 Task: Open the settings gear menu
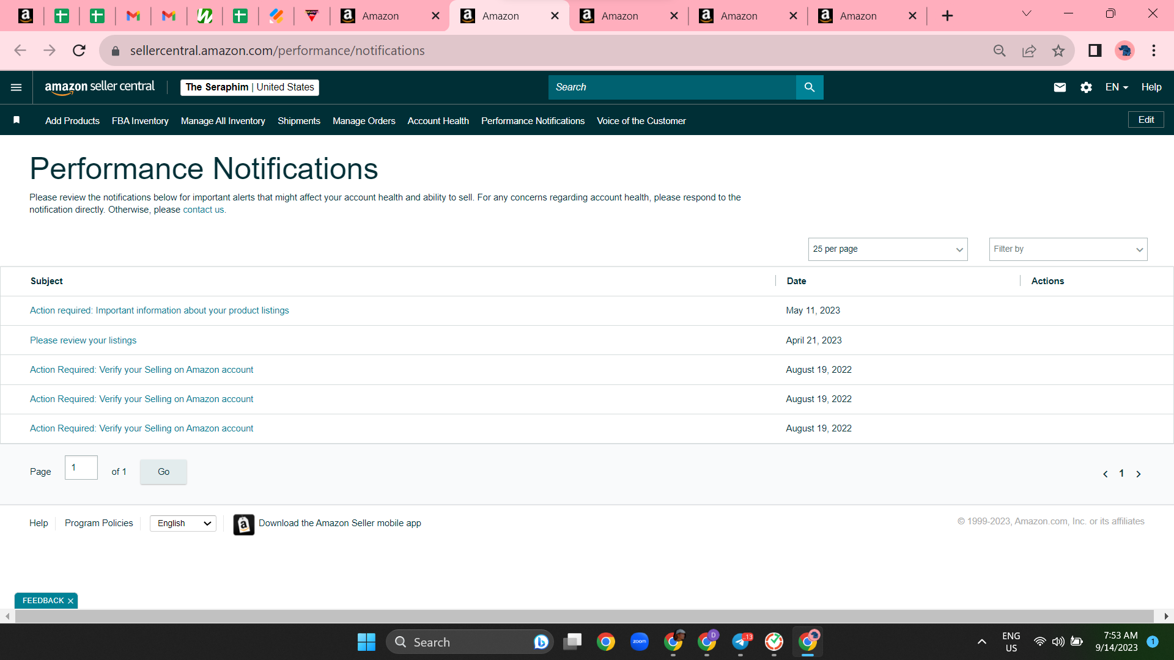1086,87
